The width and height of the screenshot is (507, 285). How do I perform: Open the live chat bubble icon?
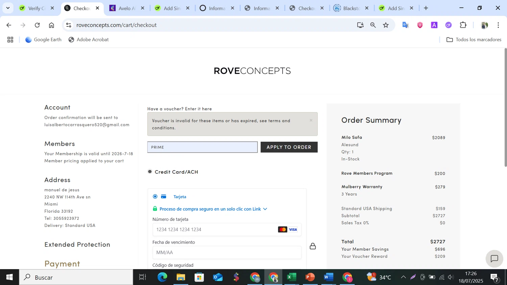pos(494,259)
